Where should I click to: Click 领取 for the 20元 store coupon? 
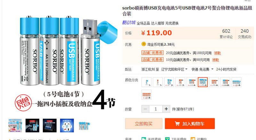click(217, 53)
